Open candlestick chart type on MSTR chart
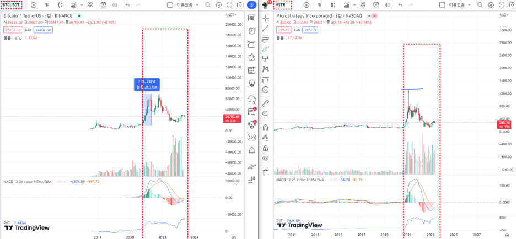The height and width of the screenshot is (239, 516). coord(333,5)
